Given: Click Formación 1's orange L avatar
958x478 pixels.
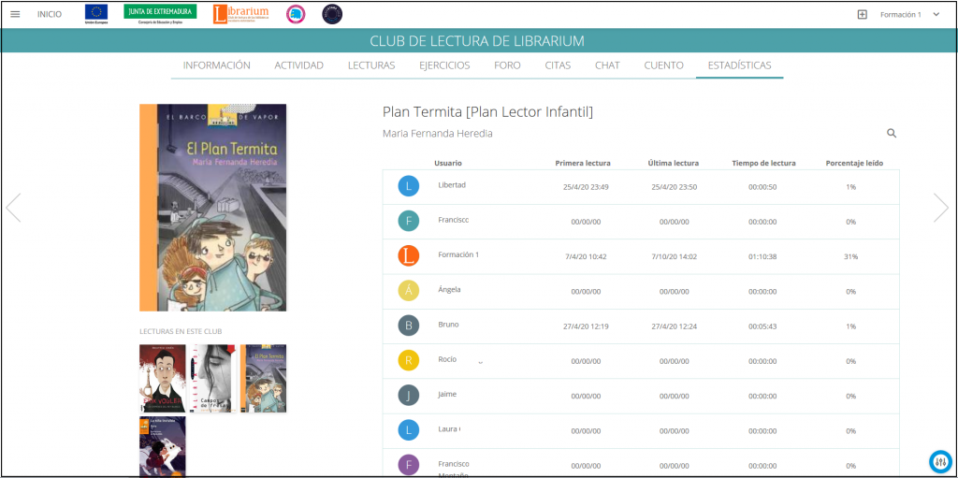Looking at the screenshot, I should click(408, 255).
